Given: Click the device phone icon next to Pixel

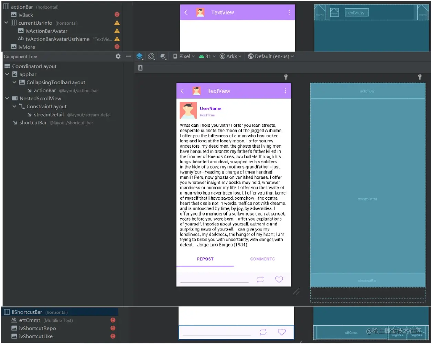Looking at the screenshot, I should pos(175,56).
